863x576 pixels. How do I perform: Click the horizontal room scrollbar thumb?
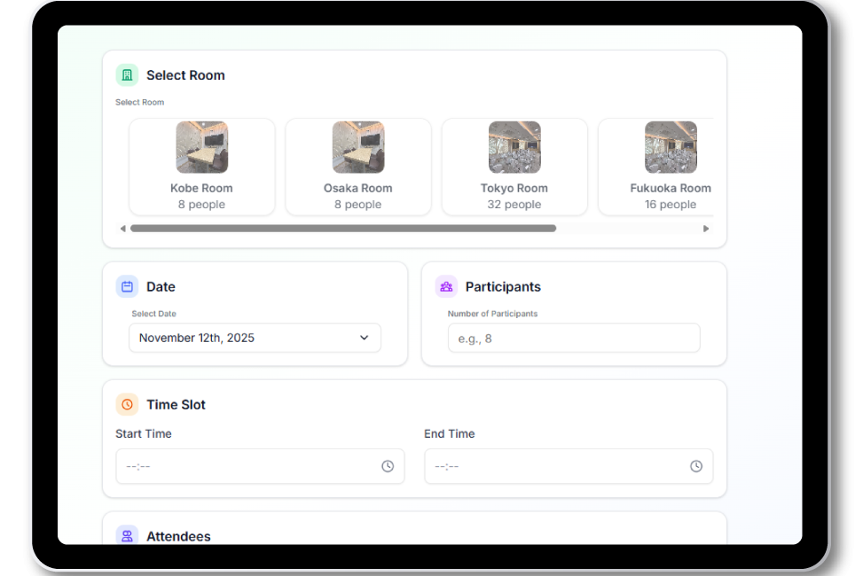(343, 229)
